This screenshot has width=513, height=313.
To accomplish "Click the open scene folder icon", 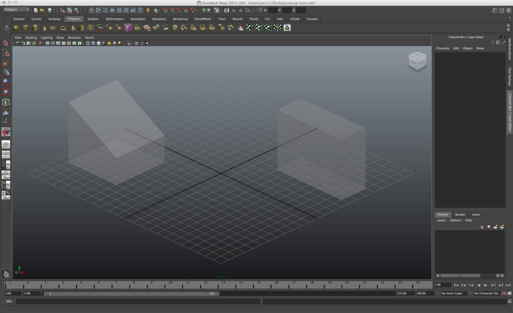I will coord(43,10).
